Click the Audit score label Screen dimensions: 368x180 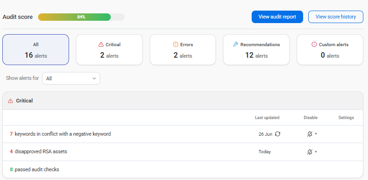click(x=18, y=17)
